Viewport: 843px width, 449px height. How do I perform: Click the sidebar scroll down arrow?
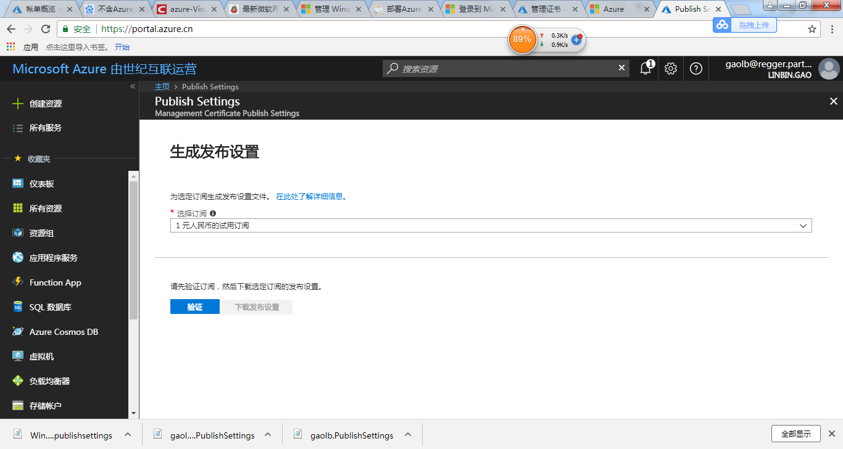click(133, 413)
